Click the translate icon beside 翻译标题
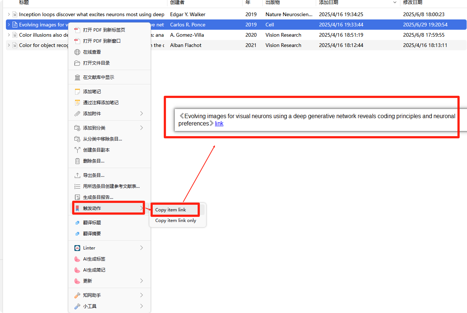Image resolution: width=467 pixels, height=313 pixels. pos(77,223)
